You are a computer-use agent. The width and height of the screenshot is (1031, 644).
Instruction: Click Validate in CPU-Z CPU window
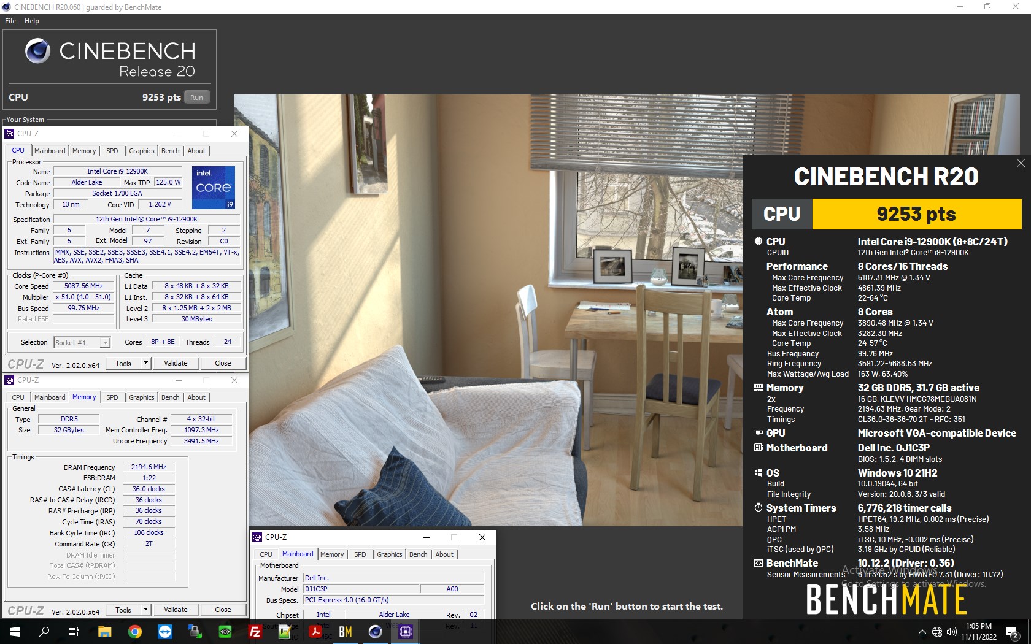click(x=176, y=363)
